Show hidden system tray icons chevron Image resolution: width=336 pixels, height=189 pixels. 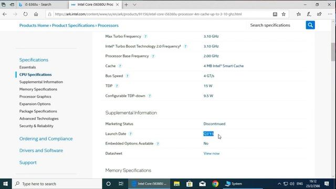click(x=279, y=184)
